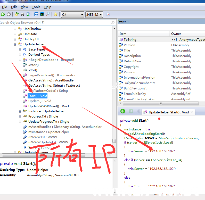Open the View menu
Image resolution: width=205 pixels, height=200 pixels.
(24, 7)
